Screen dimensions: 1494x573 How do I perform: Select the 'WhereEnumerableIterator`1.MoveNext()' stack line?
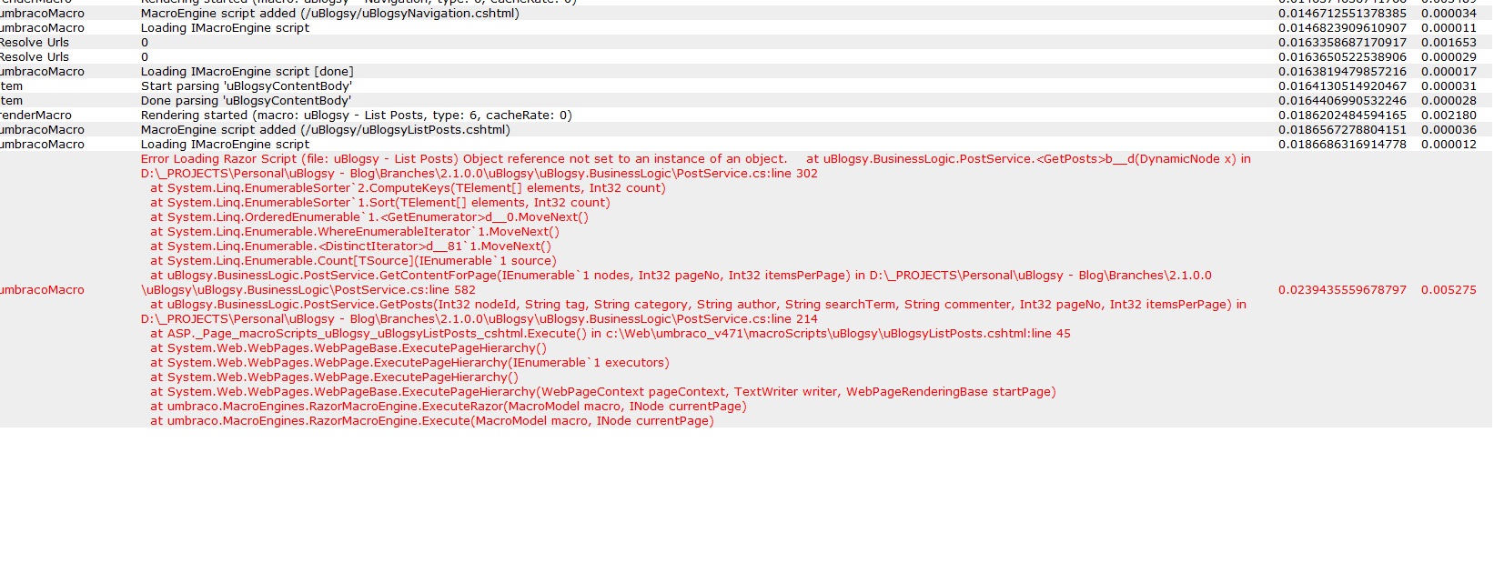(355, 232)
